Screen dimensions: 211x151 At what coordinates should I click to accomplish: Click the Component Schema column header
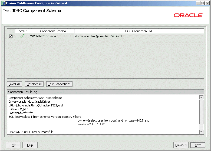click(53, 31)
